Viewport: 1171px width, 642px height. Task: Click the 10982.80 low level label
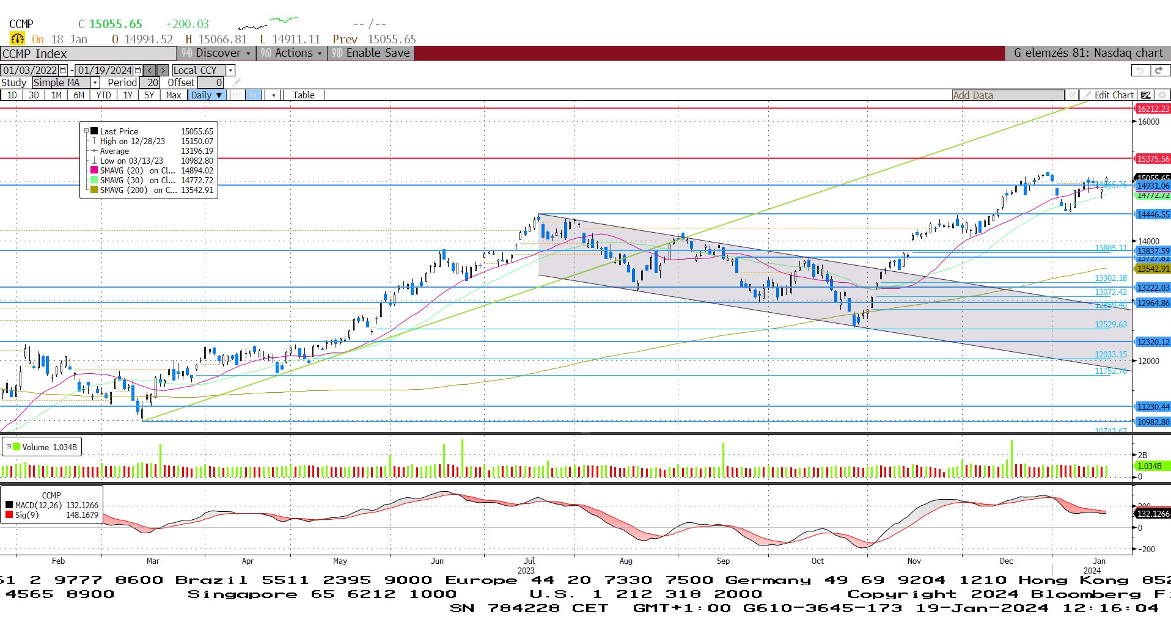click(1153, 422)
